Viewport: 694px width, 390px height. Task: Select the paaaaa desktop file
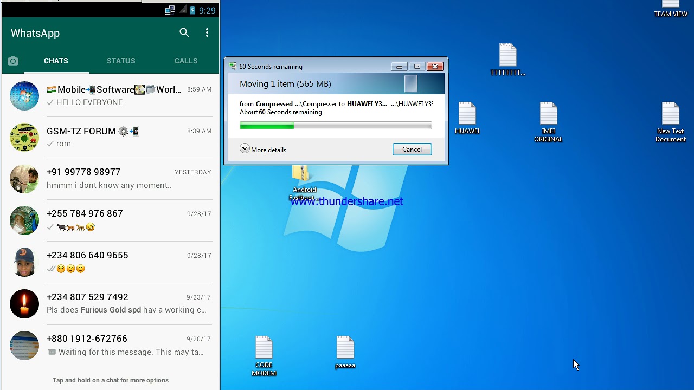click(x=345, y=353)
